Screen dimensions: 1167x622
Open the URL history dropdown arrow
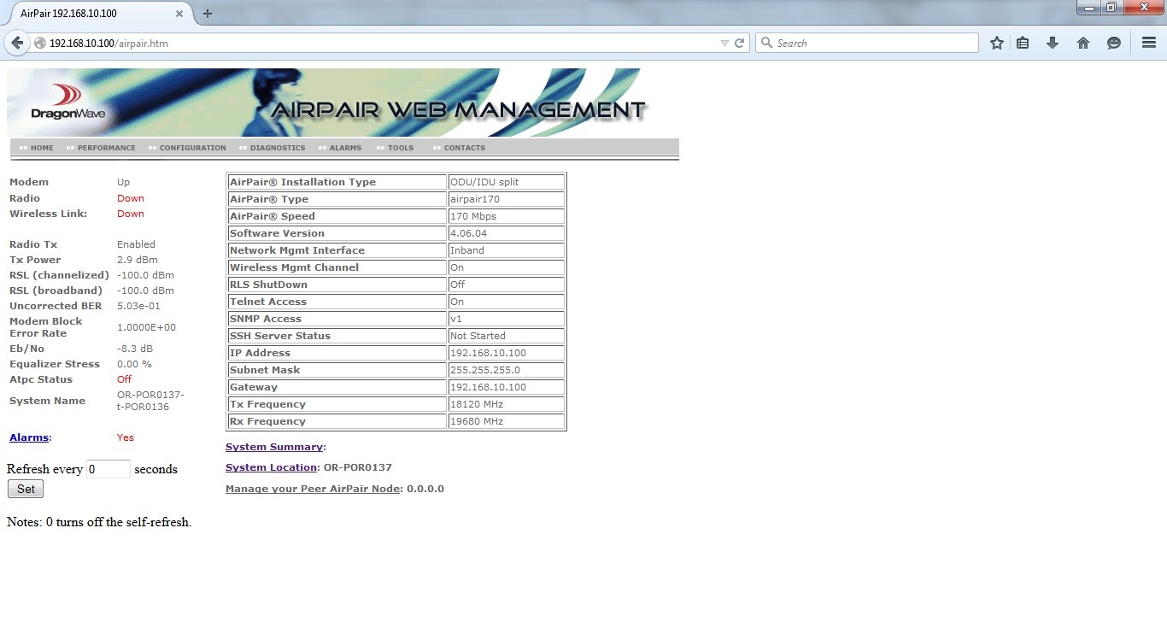point(724,43)
